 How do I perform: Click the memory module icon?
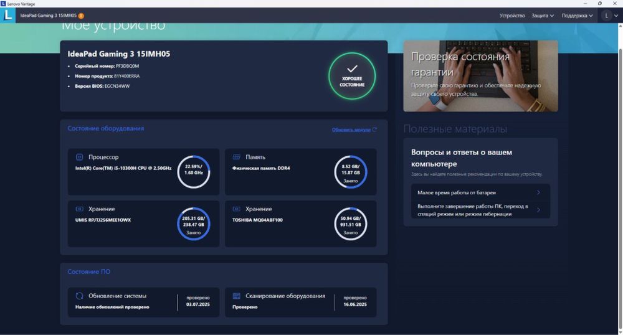pyautogui.click(x=236, y=157)
